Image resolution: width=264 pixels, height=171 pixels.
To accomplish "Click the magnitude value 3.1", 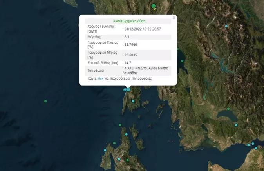I will point(127,36).
